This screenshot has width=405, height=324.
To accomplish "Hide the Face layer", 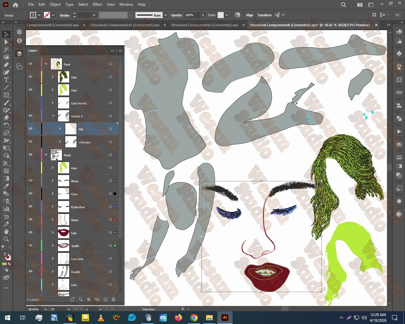I will (31, 64).
